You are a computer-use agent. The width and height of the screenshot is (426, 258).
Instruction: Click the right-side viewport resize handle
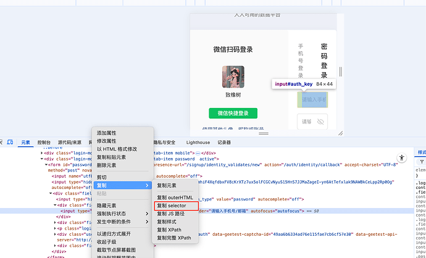coord(340,72)
